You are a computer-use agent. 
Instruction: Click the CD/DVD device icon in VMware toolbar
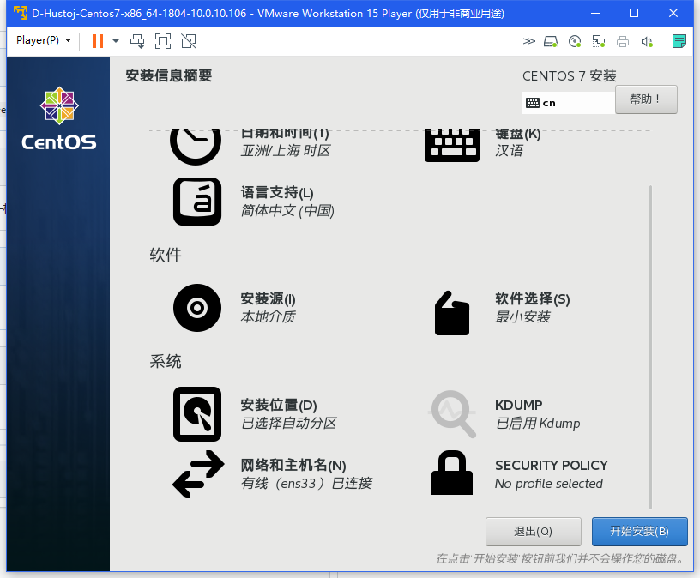click(572, 40)
